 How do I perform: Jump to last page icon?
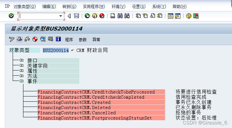point(160,16)
